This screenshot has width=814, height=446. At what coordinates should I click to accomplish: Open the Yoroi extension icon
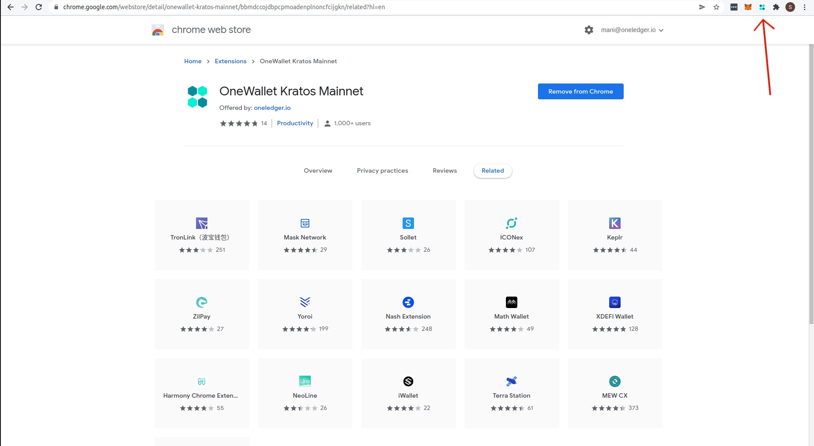pos(305,302)
